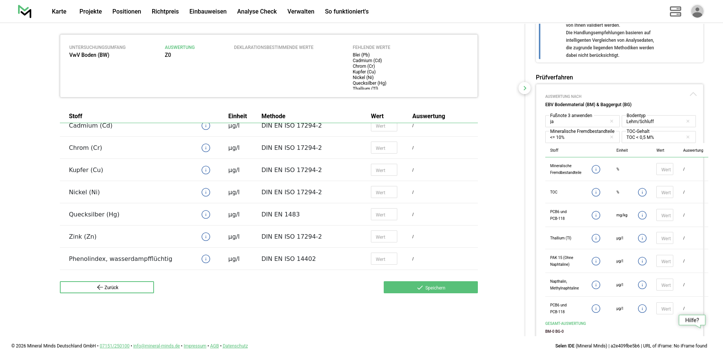The width and height of the screenshot is (723, 355).
Task: Open Fußnote 3 anwenden dropdown
Action: (578, 122)
